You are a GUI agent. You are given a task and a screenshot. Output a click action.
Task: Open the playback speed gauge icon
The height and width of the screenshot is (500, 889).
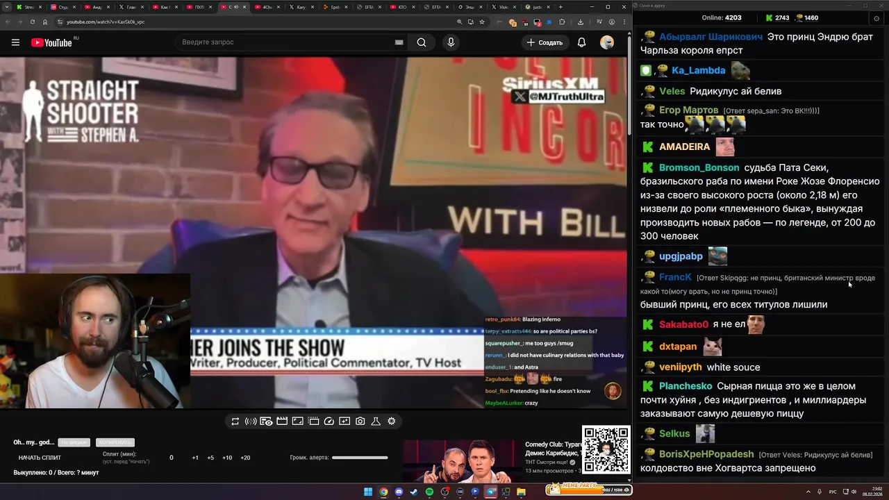(329, 421)
